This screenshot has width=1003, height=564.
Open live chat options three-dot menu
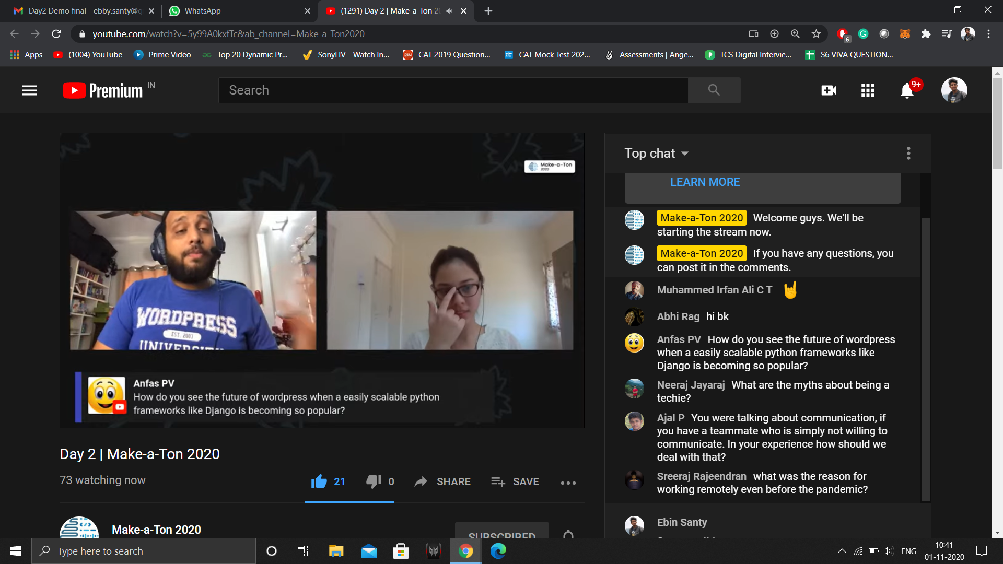click(x=908, y=153)
